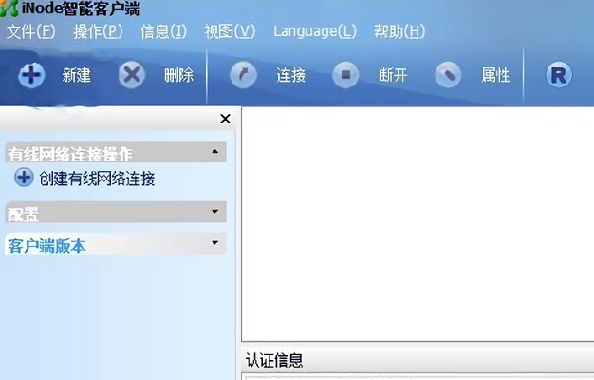Click the blue R icon in toolbar
The image size is (594, 380).
(559, 76)
